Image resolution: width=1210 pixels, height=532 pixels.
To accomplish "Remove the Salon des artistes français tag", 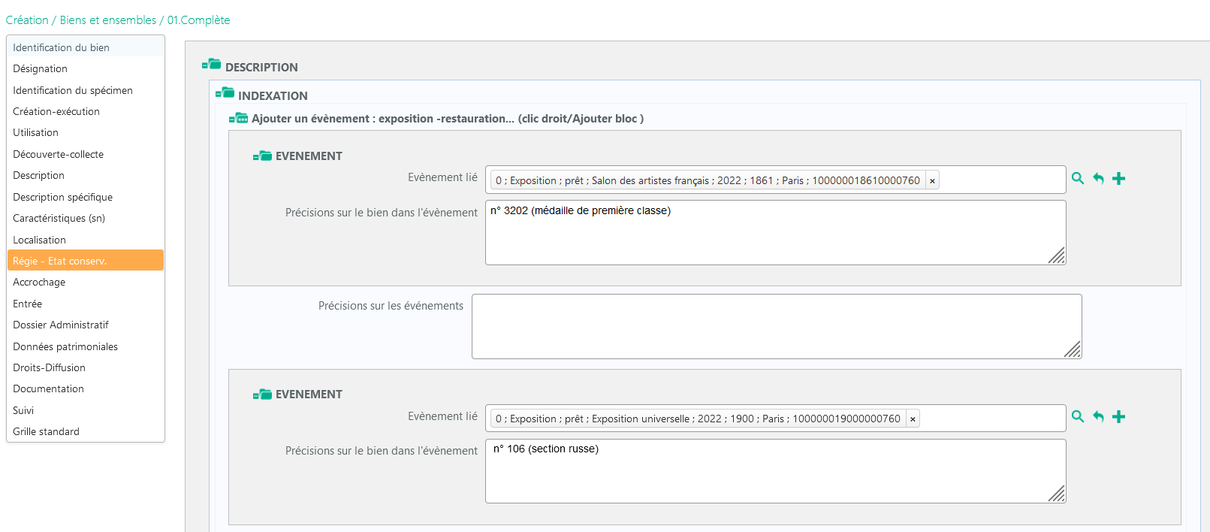I will point(932,181).
